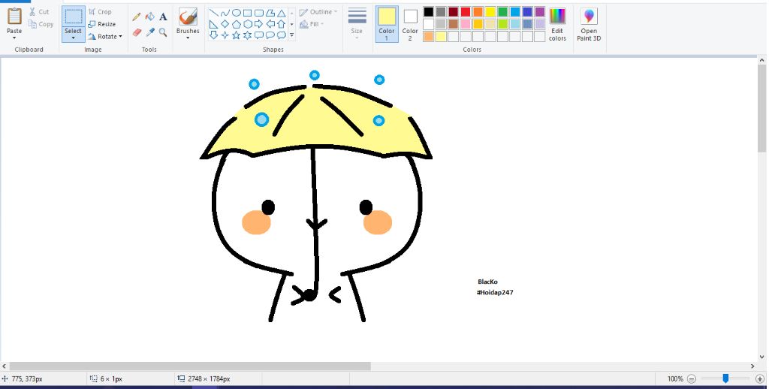This screenshot has height=389, width=769.
Task: Open the Paste options dropdown arrow
Action: 14,38
